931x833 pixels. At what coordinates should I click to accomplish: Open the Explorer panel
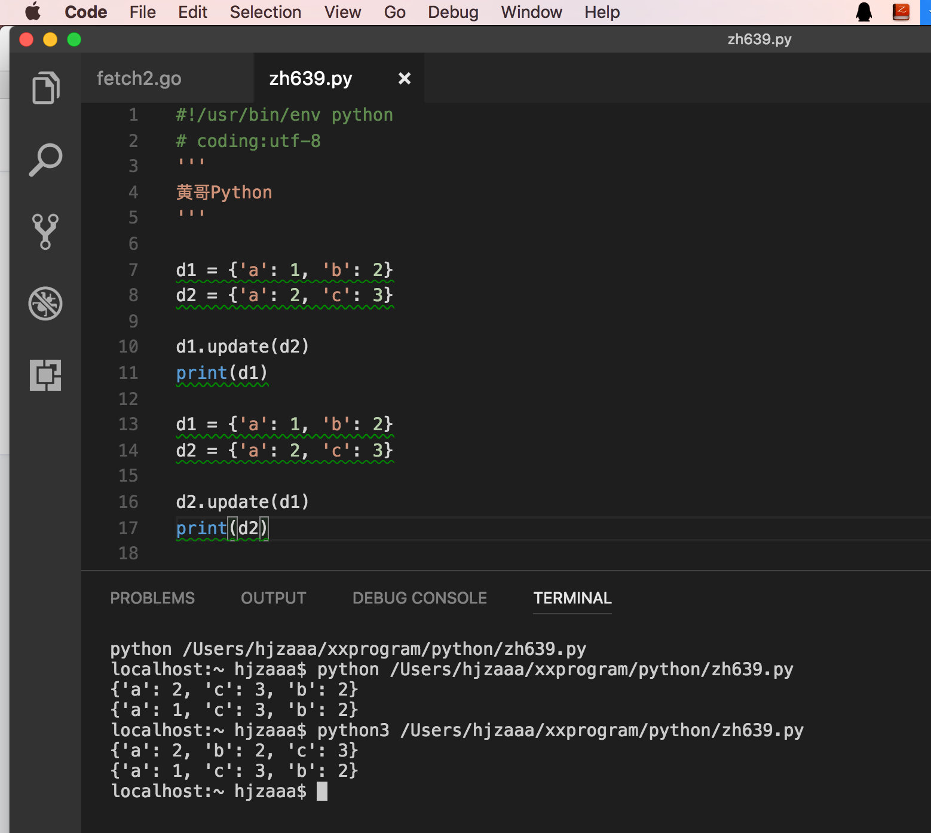[45, 88]
